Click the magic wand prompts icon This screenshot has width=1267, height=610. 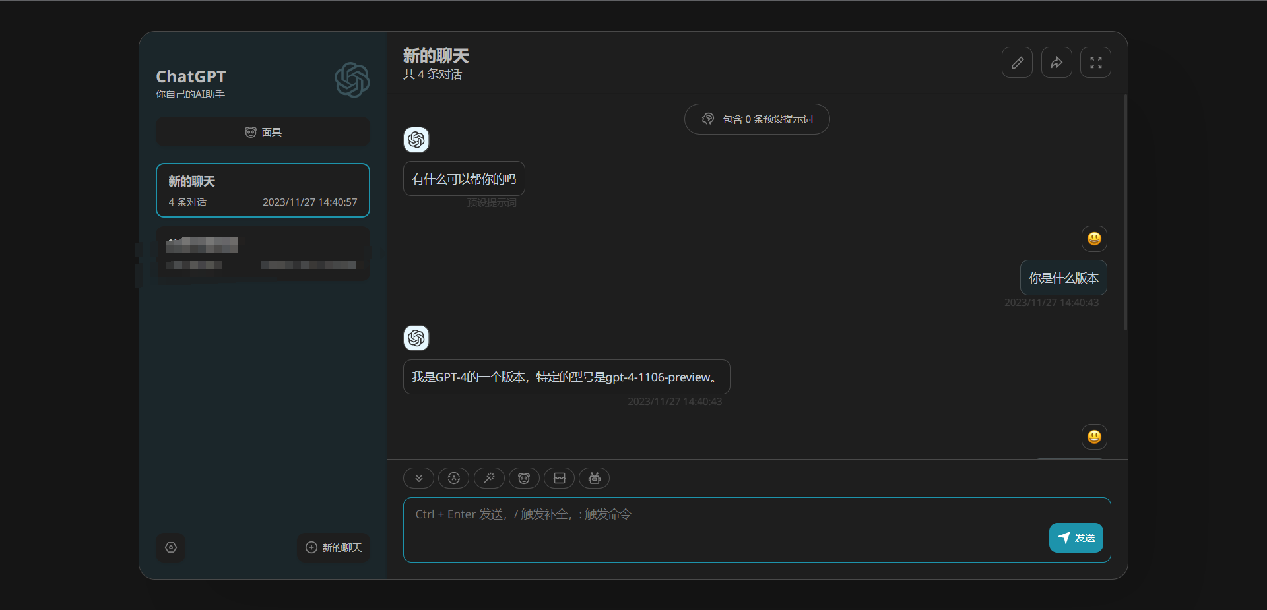click(x=489, y=478)
